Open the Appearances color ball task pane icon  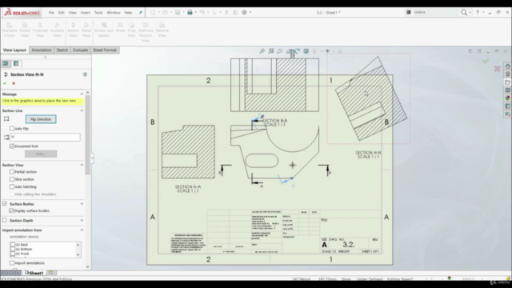point(507,98)
